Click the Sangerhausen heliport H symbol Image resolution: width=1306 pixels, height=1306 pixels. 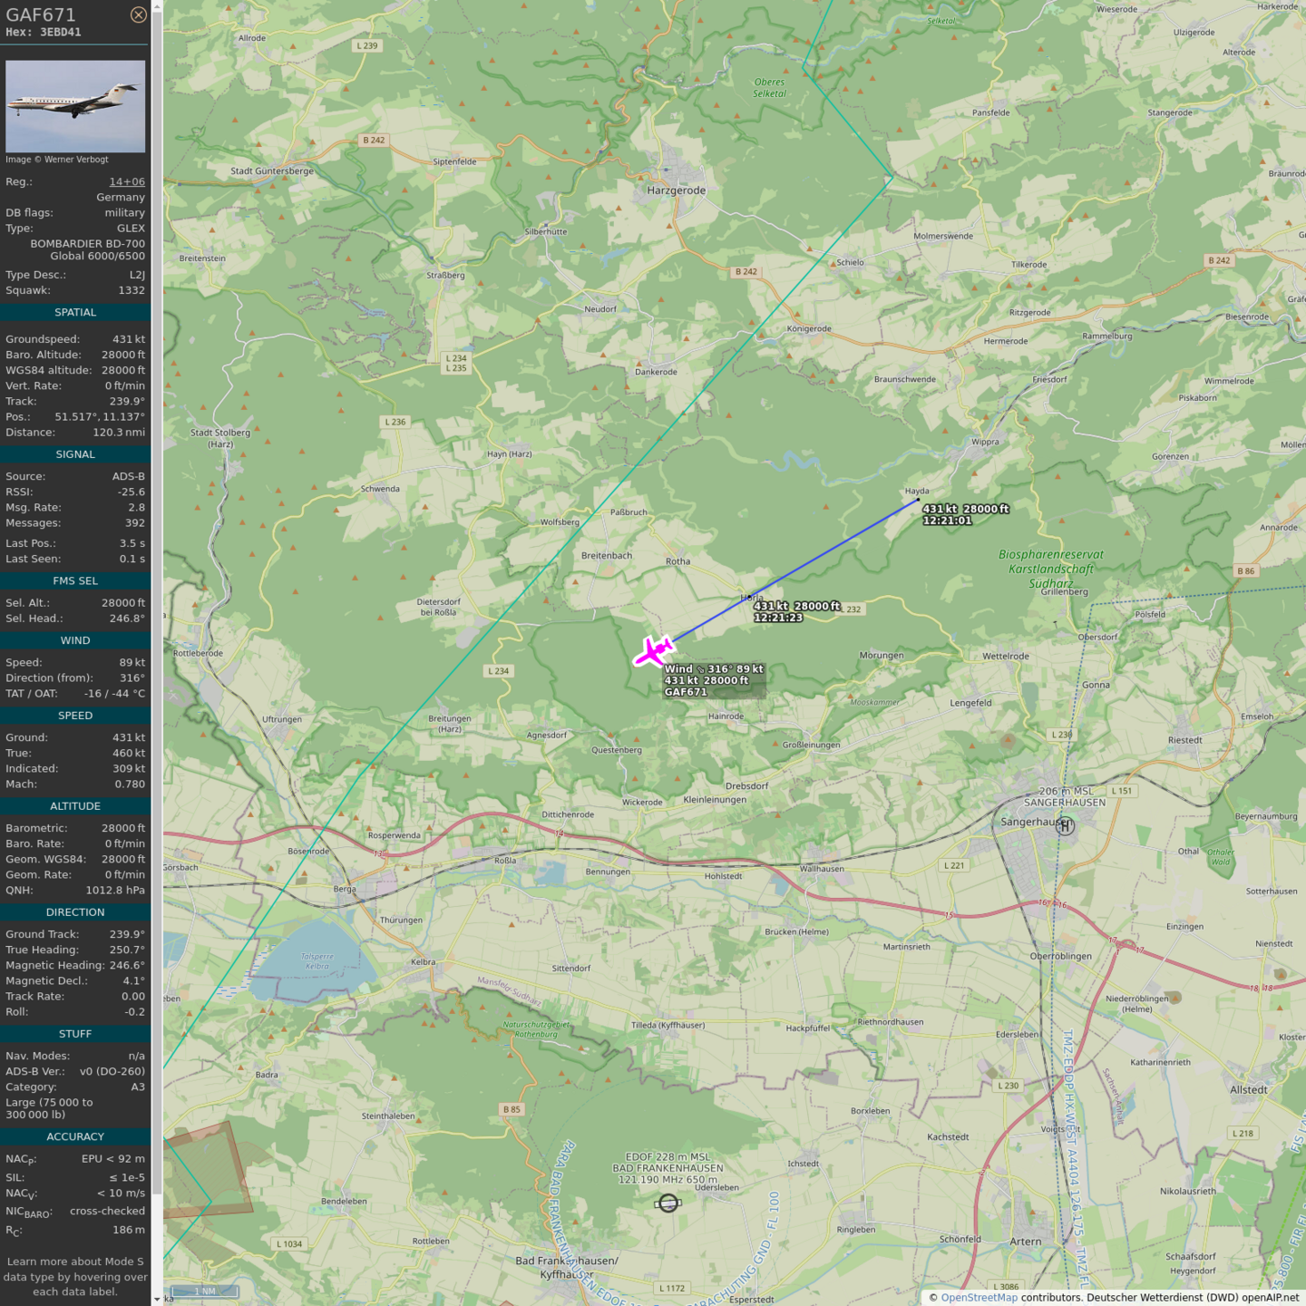point(1065,825)
